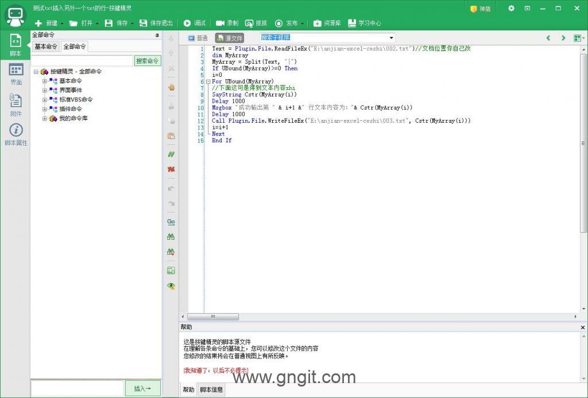Image resolution: width=588 pixels, height=398 pixels.
Task: Open the 脚本属性 (script properties) panel
Action: click(16, 135)
